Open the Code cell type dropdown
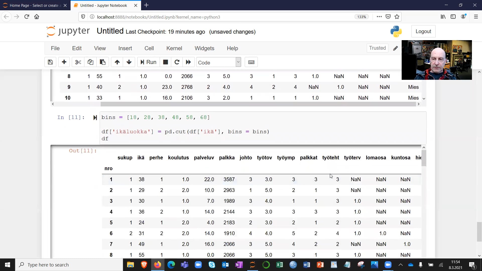This screenshot has width=482, height=271. pyautogui.click(x=218, y=62)
